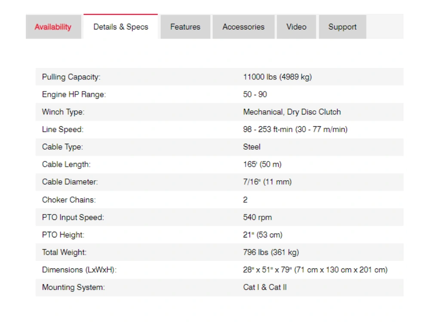Click the Line Speed value text
This screenshot has height=322, width=430.
tap(295, 129)
